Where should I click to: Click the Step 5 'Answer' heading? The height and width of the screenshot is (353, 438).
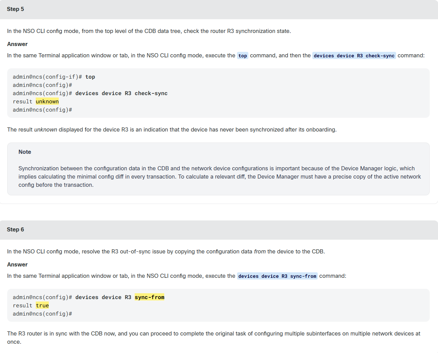pyautogui.click(x=17, y=44)
